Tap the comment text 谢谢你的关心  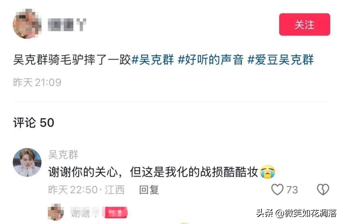coord(83,171)
